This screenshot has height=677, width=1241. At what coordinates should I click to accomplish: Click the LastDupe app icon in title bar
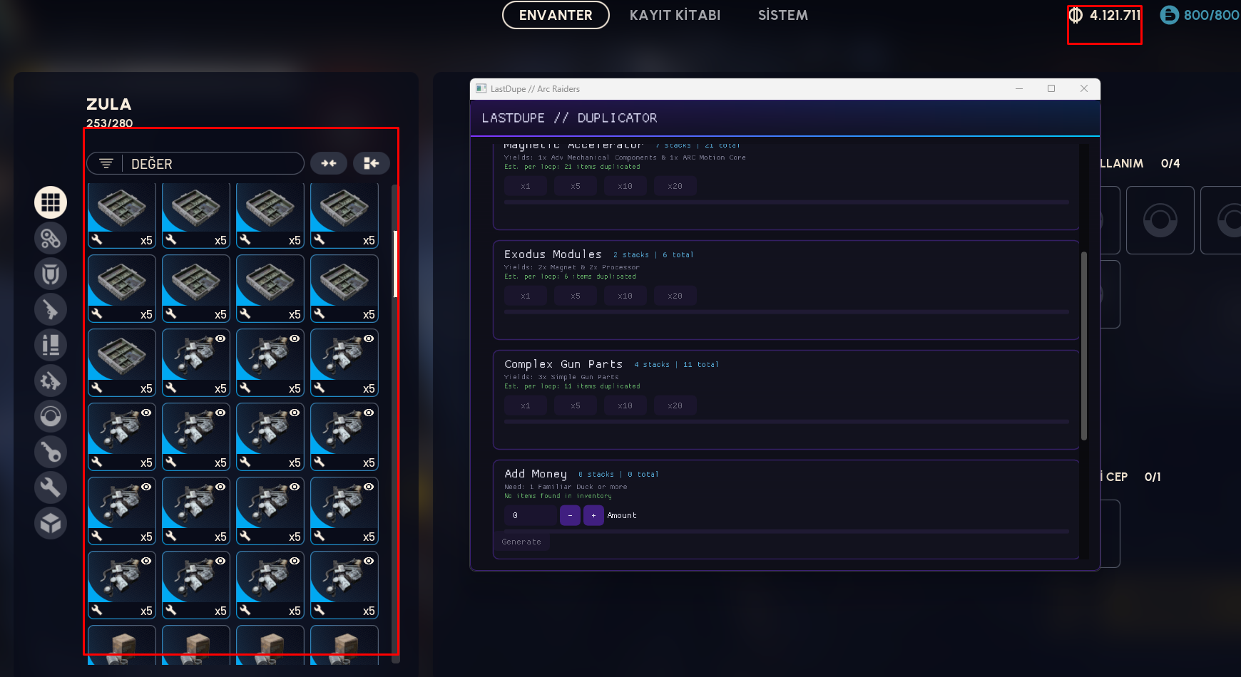tap(481, 88)
